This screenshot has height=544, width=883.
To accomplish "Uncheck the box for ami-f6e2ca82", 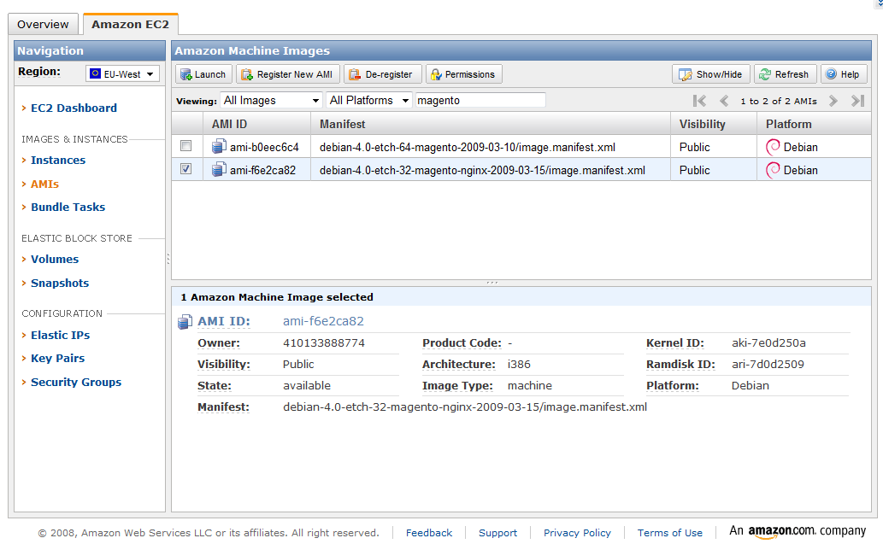I will point(185,169).
